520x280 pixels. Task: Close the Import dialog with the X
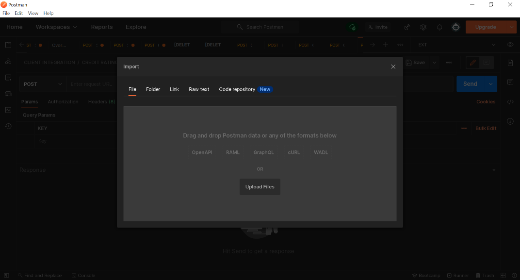click(393, 66)
